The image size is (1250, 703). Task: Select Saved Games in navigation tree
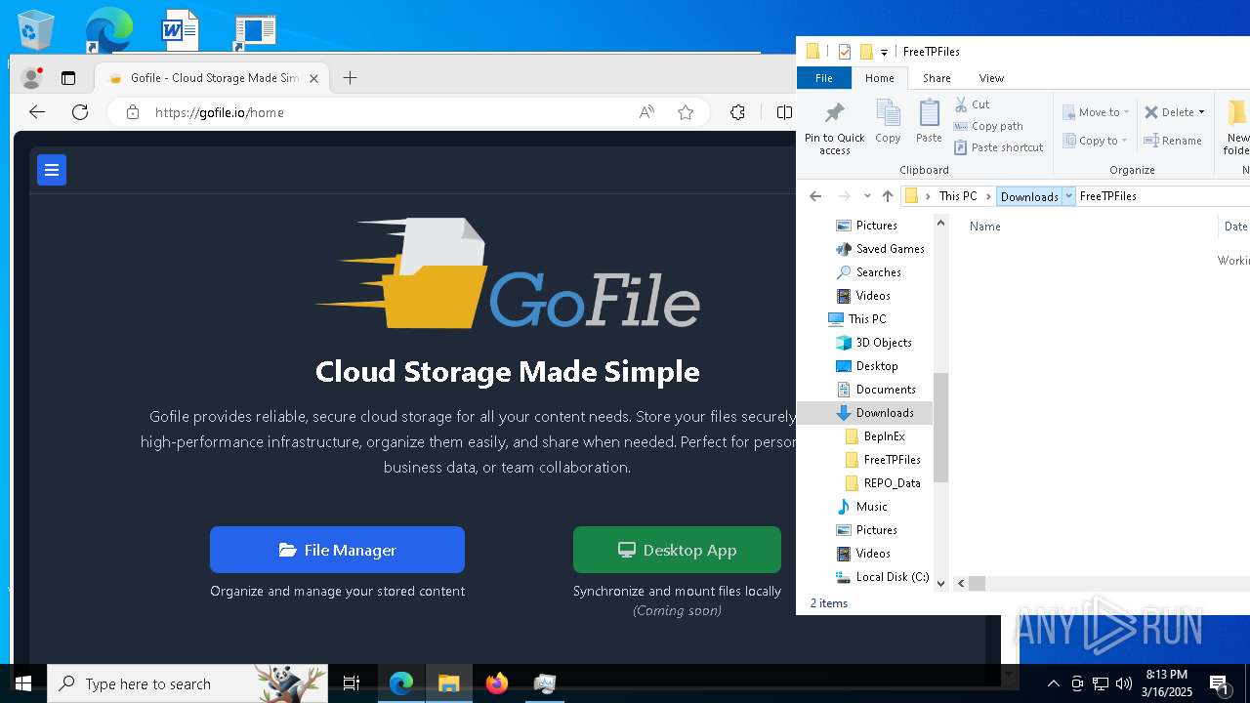(x=879, y=249)
